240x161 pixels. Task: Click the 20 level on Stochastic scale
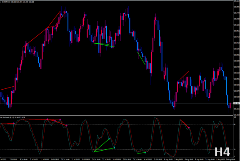coord(235,149)
